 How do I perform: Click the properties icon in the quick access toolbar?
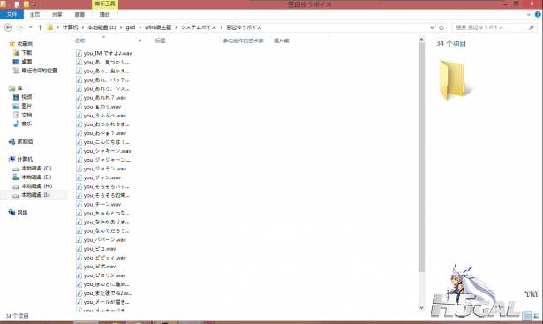[x=18, y=4]
